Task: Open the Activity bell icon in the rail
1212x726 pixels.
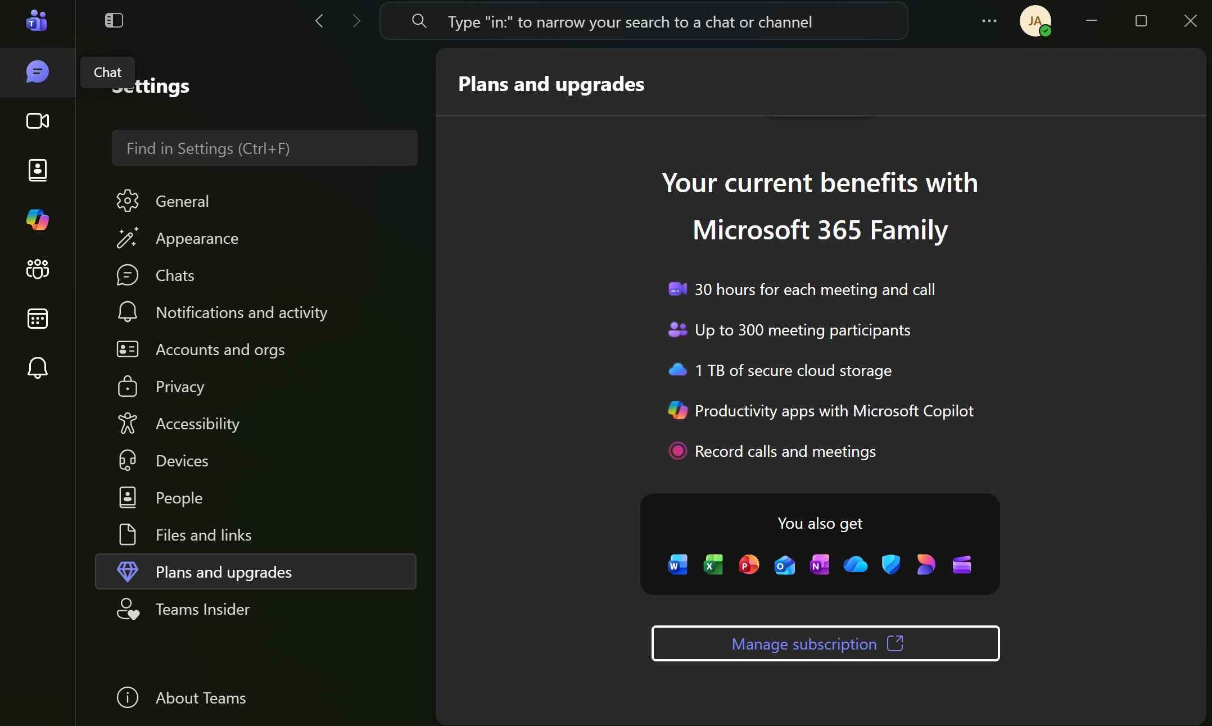Action: click(38, 368)
